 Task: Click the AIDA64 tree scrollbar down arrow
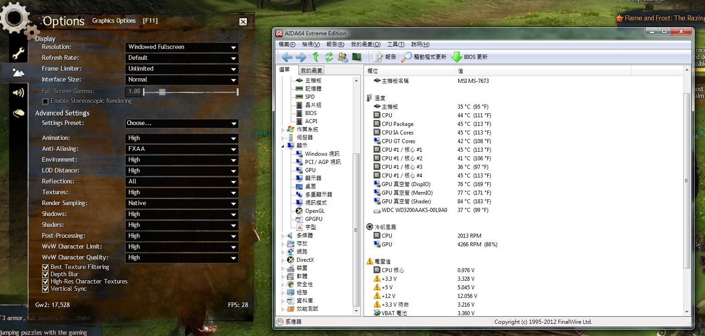[x=357, y=312]
